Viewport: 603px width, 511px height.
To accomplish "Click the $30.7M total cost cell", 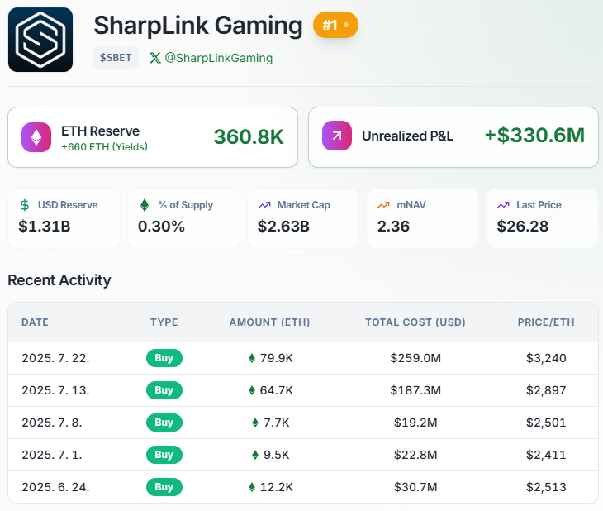I will pyautogui.click(x=415, y=487).
